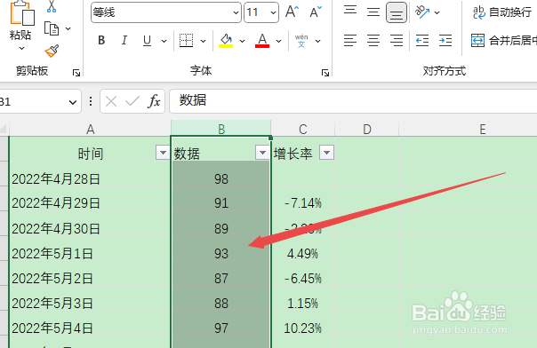Increase indent
The image size is (537, 348).
coord(445,40)
